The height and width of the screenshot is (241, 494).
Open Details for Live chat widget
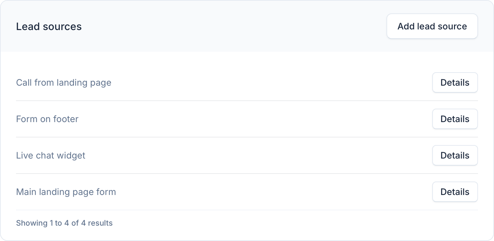pyautogui.click(x=455, y=155)
